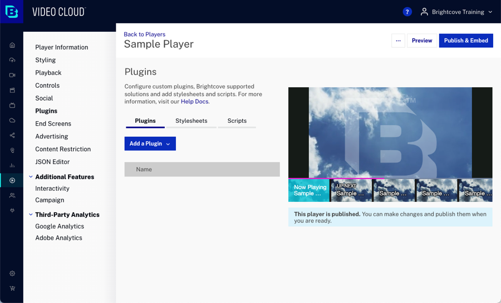Open the admin settings gear icon
Image resolution: width=501 pixels, height=303 pixels.
click(x=12, y=274)
